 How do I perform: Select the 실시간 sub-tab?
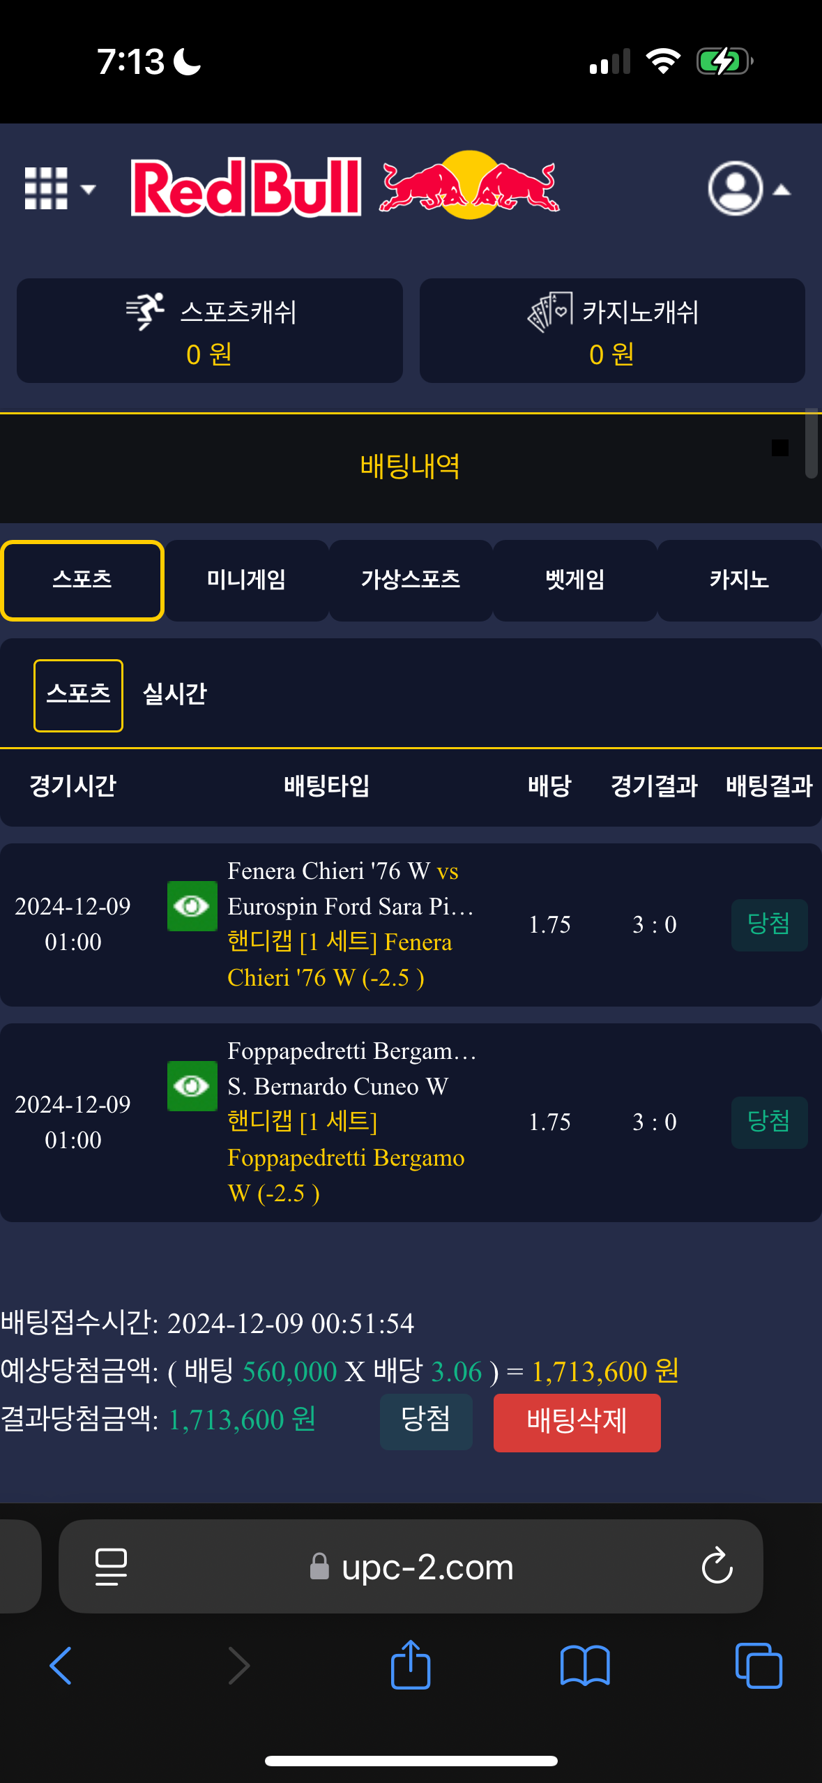tap(174, 694)
